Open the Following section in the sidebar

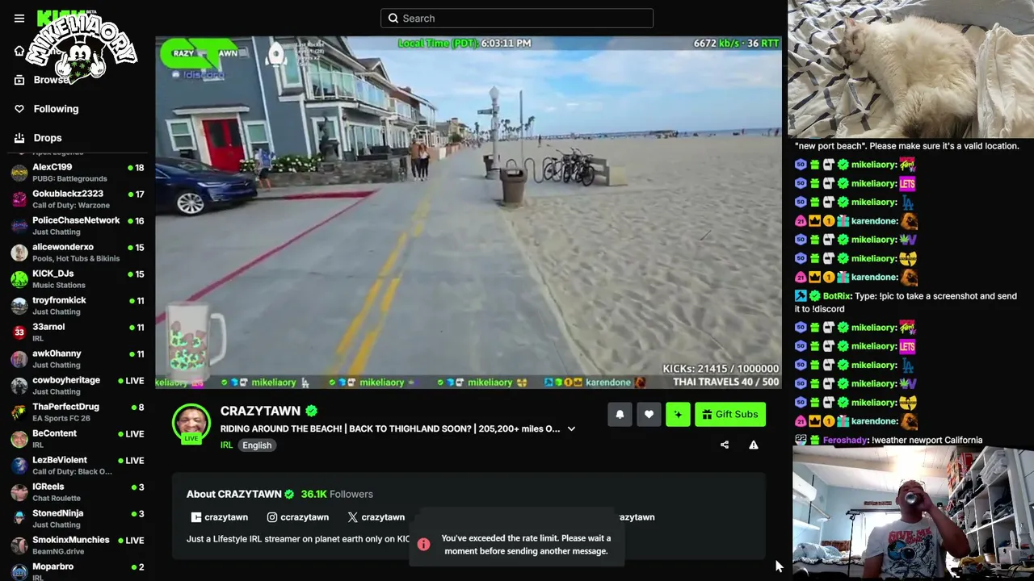[46, 109]
